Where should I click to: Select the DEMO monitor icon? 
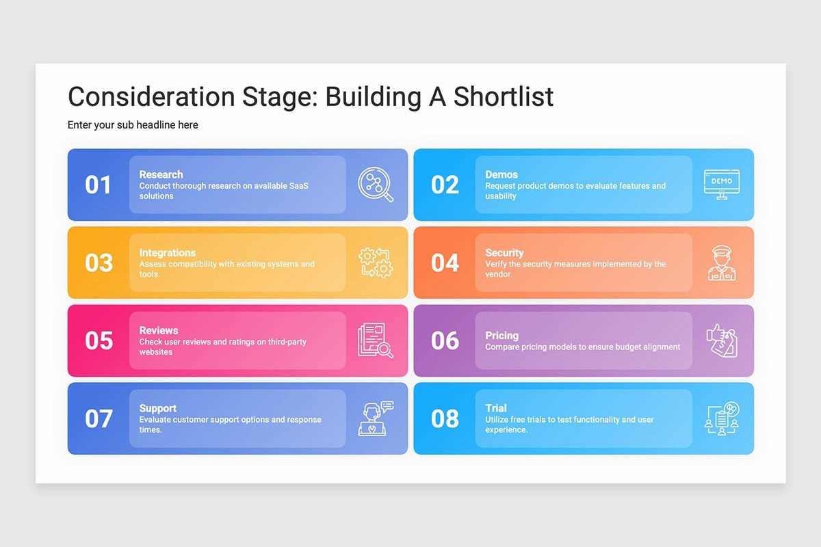[722, 185]
